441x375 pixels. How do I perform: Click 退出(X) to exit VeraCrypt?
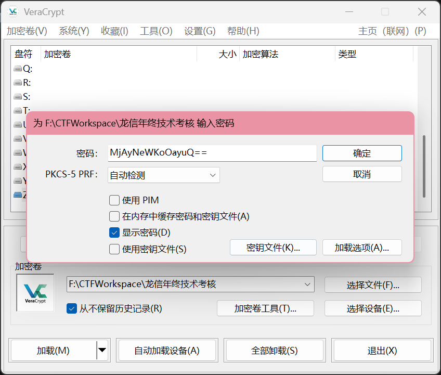click(x=382, y=351)
